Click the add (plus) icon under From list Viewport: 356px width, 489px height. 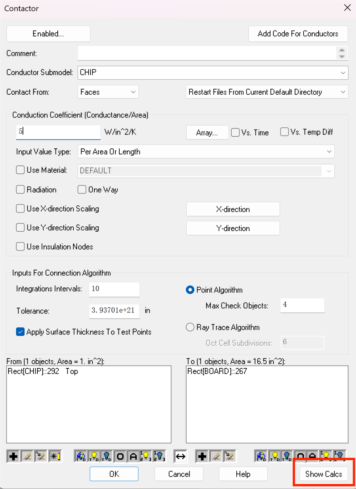pyautogui.click(x=13, y=456)
